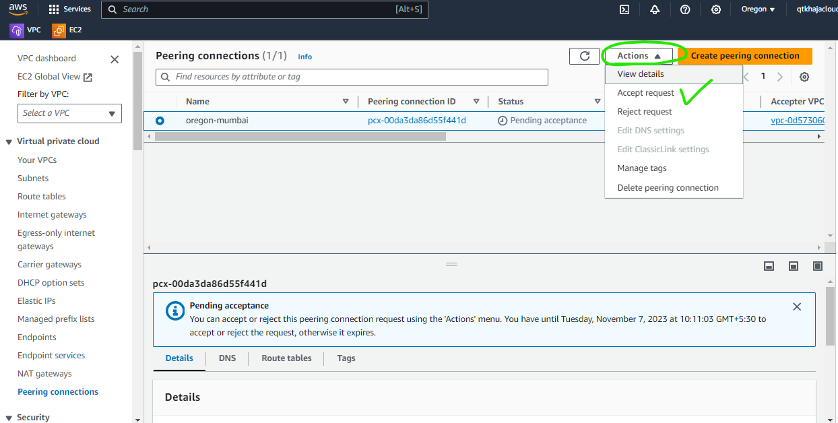Collapse the Actions dropdown

639,56
